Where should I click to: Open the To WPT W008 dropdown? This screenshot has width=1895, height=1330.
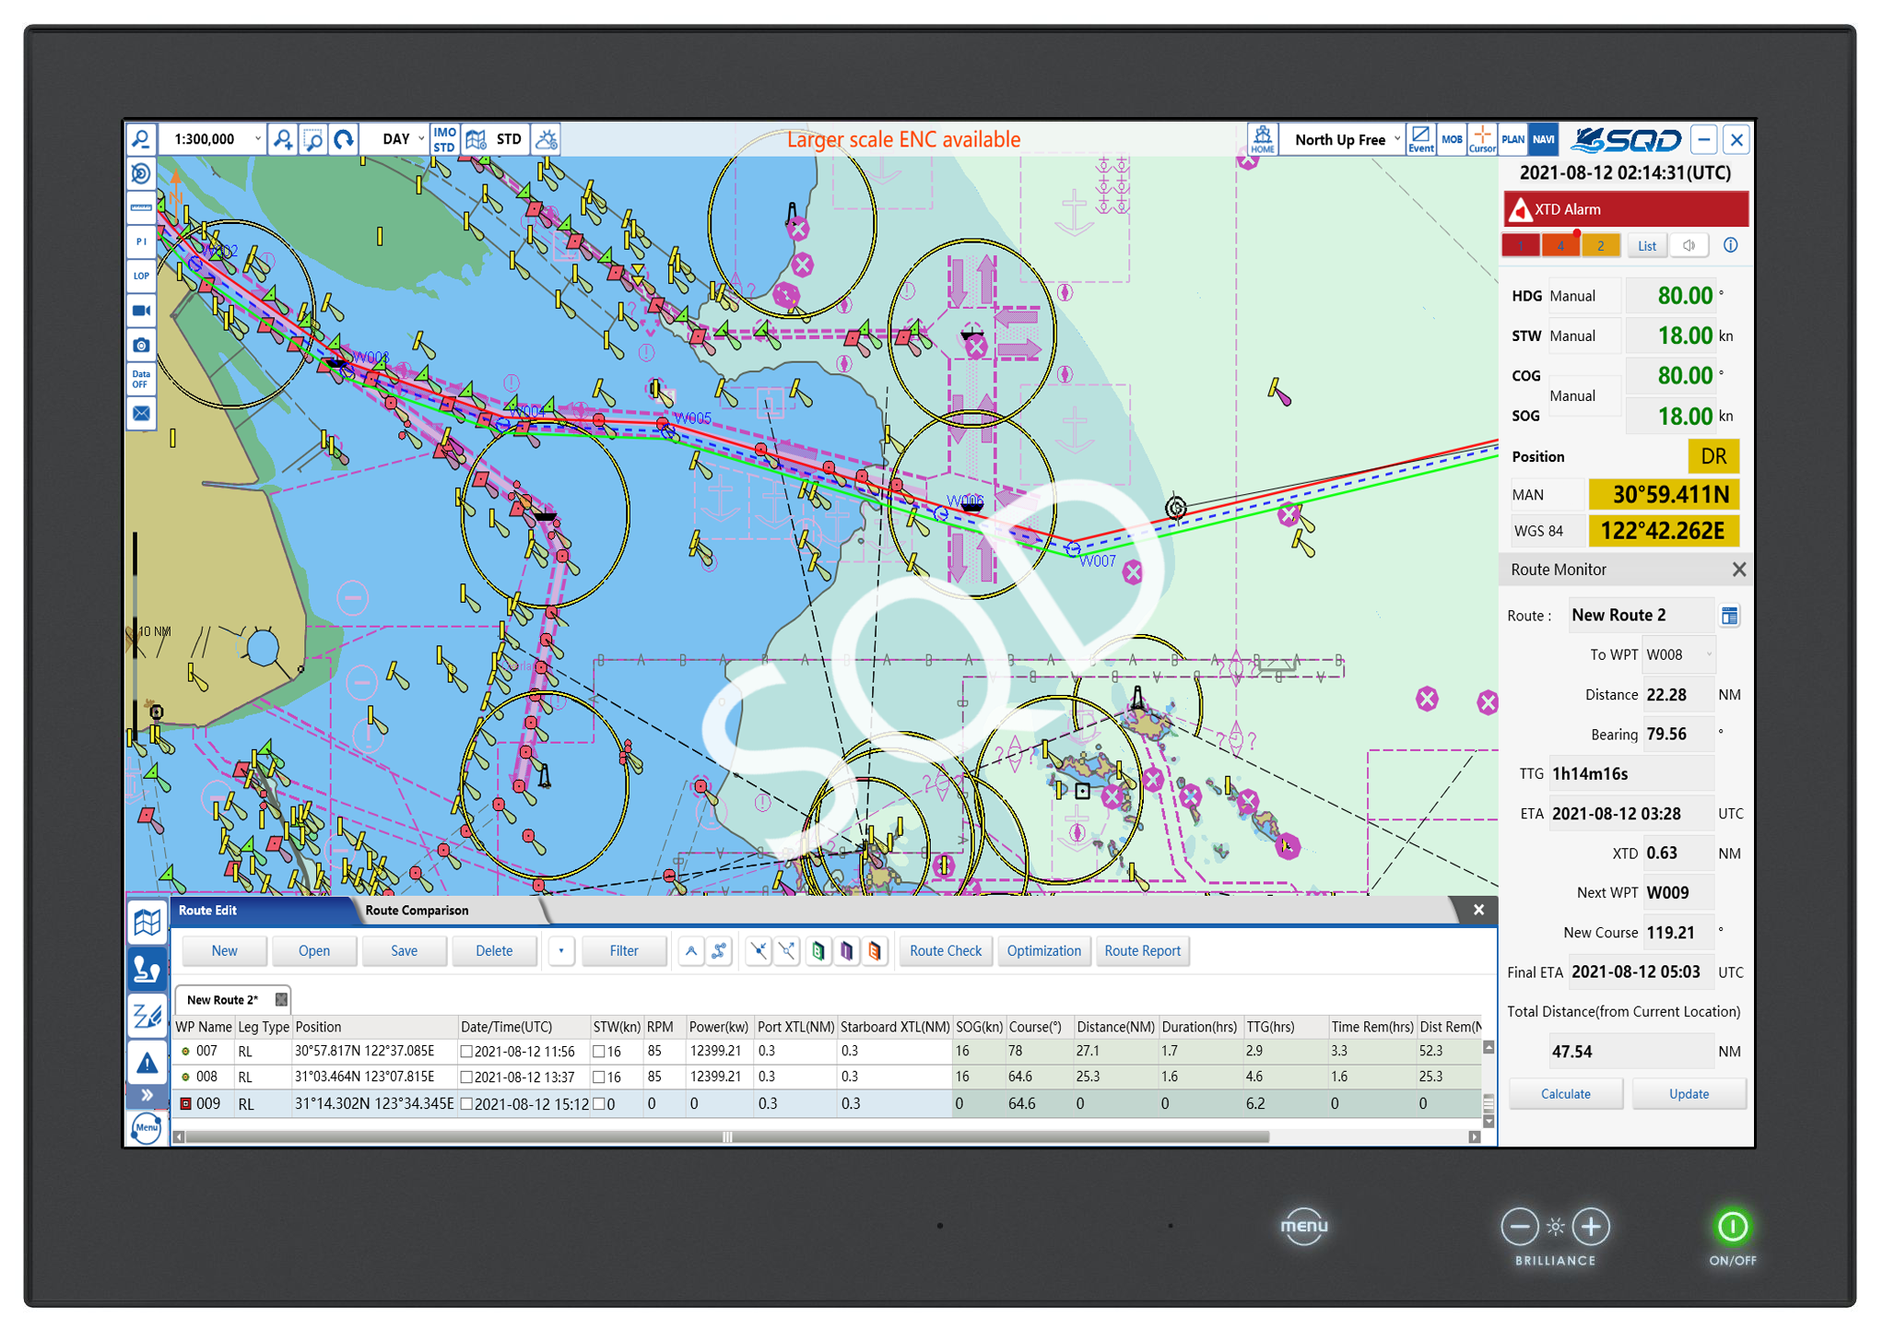click(x=1679, y=654)
